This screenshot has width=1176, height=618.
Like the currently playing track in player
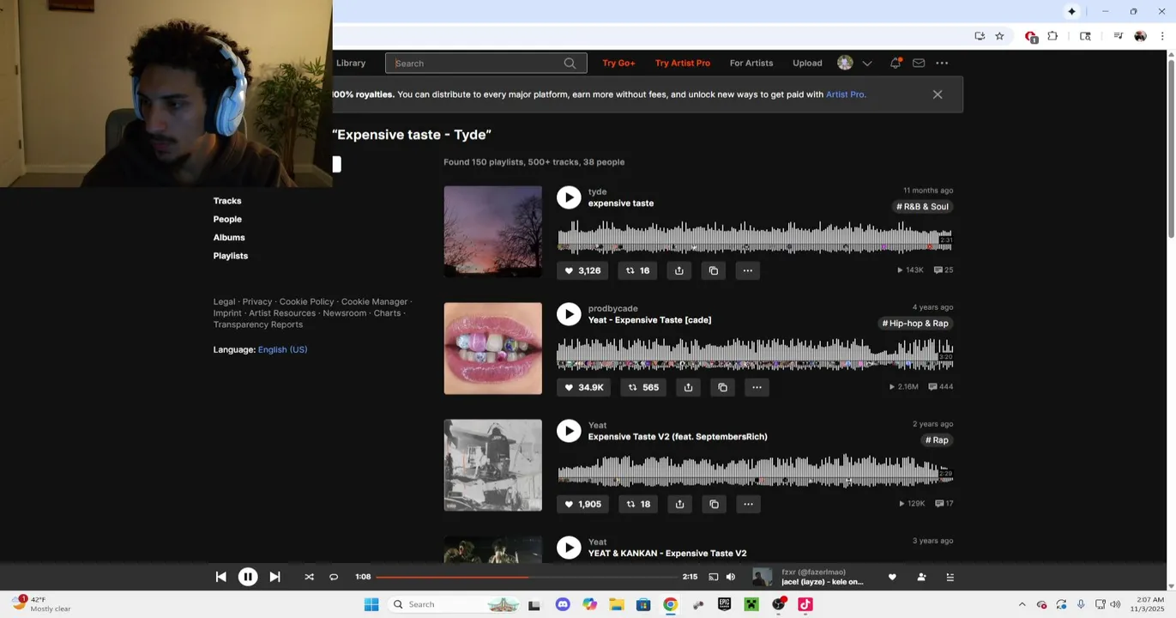point(892,577)
